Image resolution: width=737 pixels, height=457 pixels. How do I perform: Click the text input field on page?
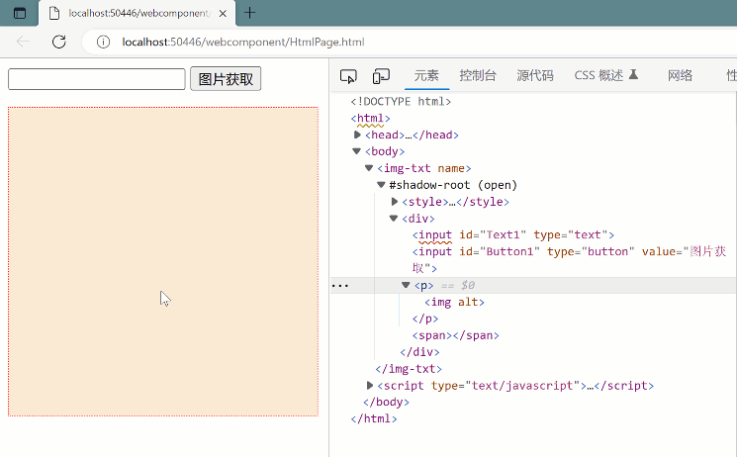pos(96,79)
